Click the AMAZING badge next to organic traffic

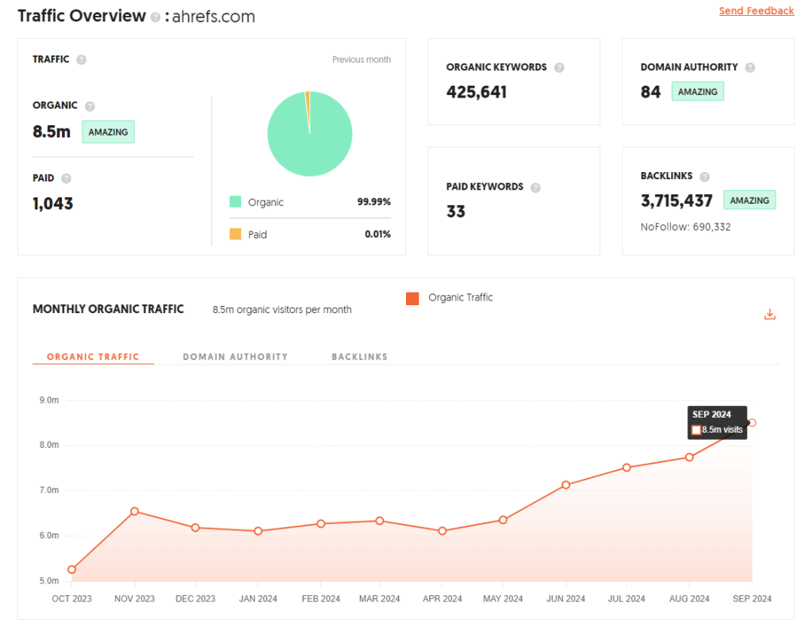pyautogui.click(x=109, y=132)
